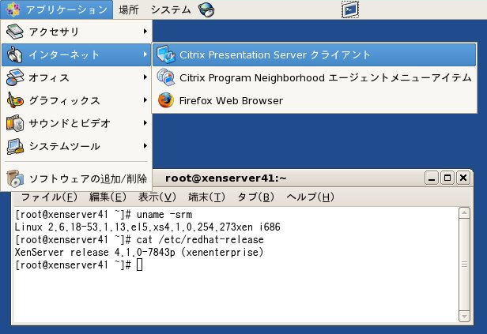Open terminal 表示(V) menu
The width and height of the screenshot is (487, 334).
pyautogui.click(x=157, y=197)
